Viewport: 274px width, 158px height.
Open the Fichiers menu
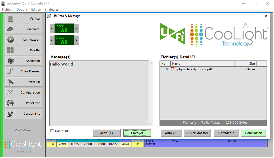(7, 10)
